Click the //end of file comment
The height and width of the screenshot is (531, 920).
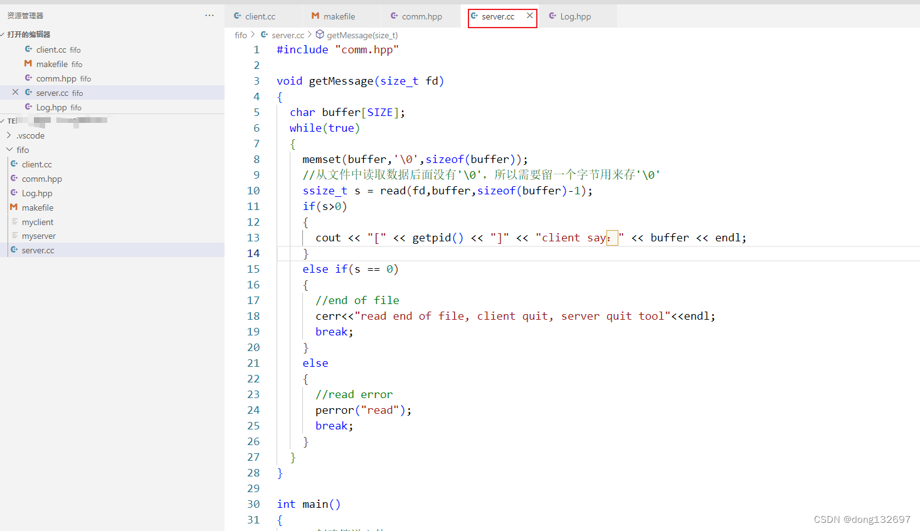[357, 300]
